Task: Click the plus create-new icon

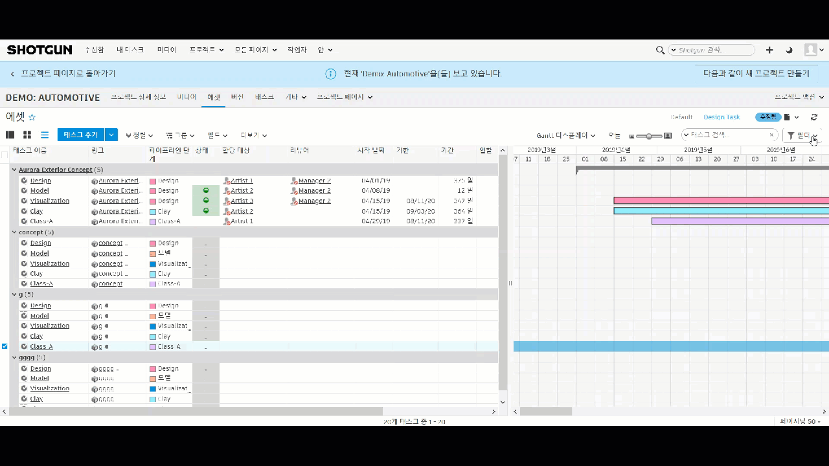Action: (769, 50)
